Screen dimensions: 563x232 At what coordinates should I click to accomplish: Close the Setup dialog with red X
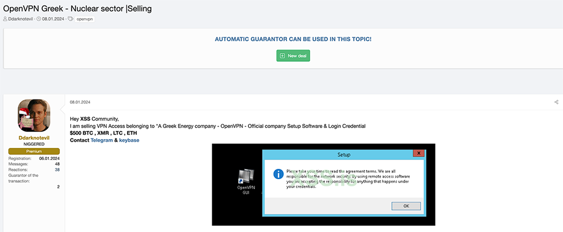[x=418, y=153]
